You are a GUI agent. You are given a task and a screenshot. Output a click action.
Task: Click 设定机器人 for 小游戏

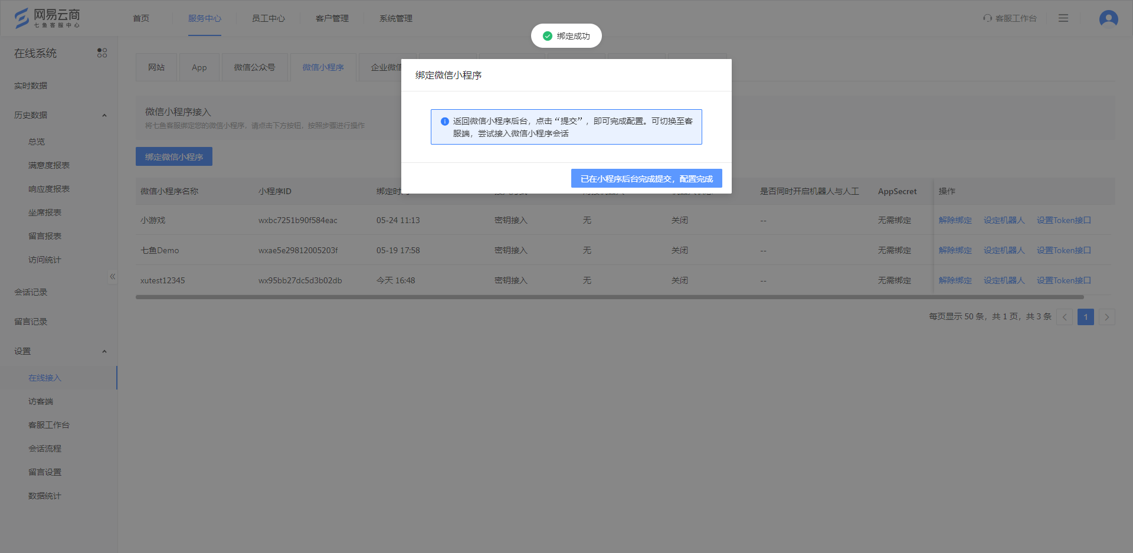tap(1004, 220)
